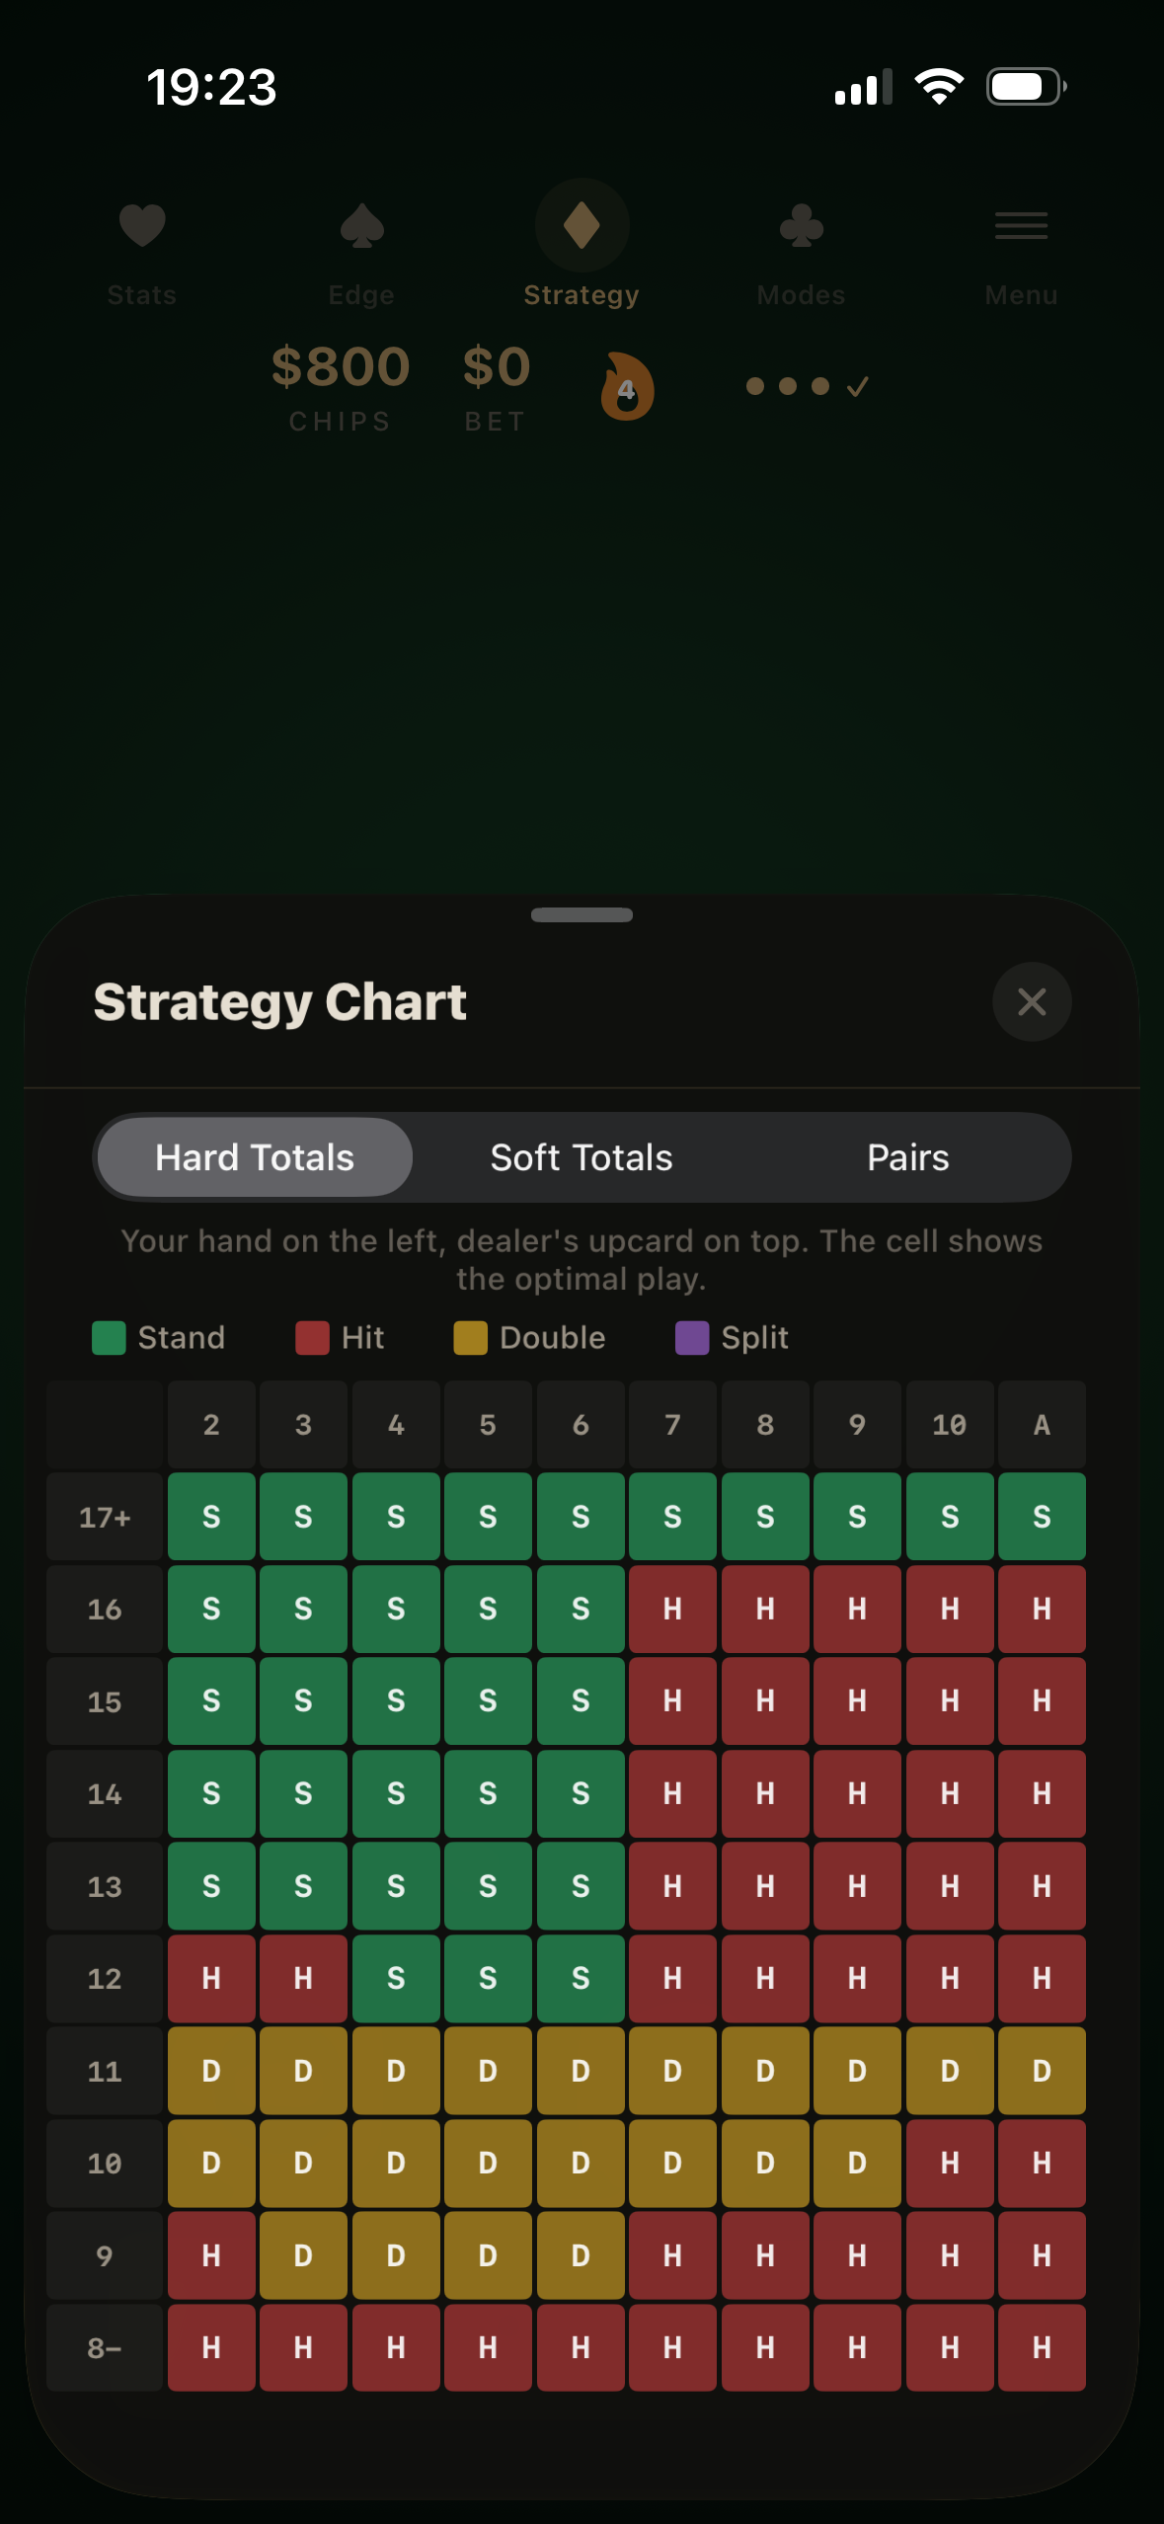1164x2524 pixels.
Task: Tap the green Stand legend swatch
Action: point(108,1338)
